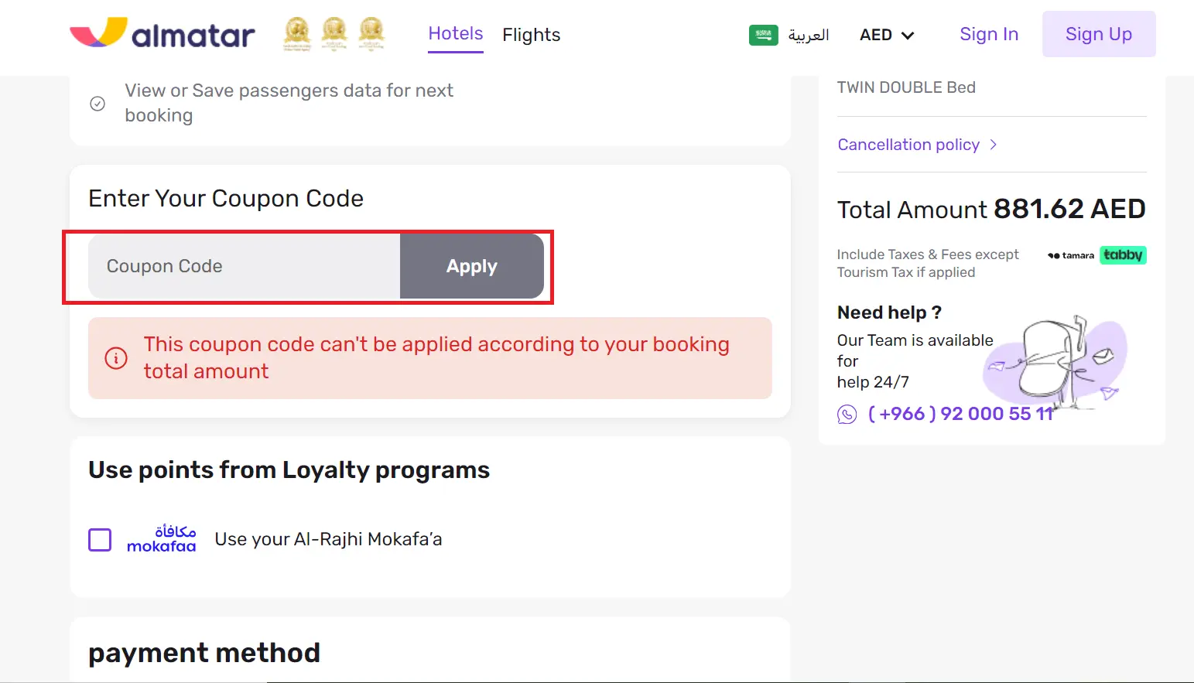Click the checkmark icon beside passengers data text

[98, 102]
